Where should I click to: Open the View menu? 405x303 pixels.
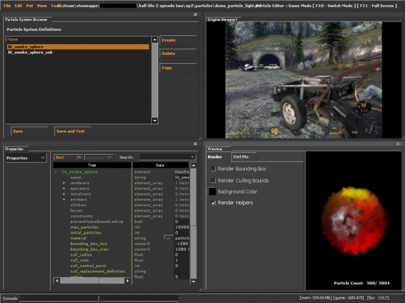pos(42,6)
